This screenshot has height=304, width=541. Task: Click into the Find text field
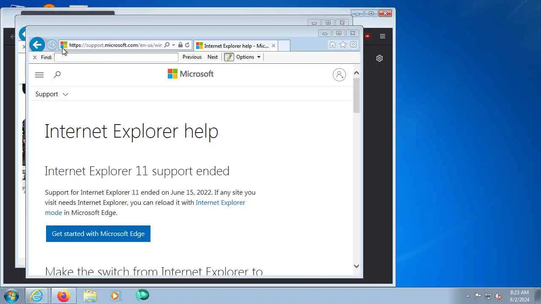click(116, 57)
